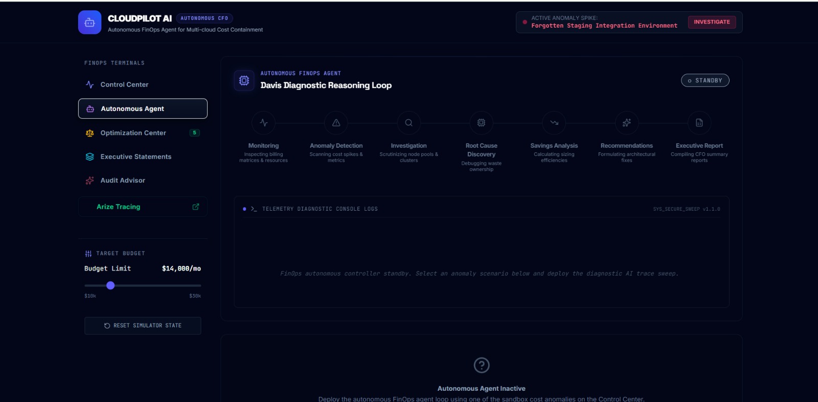This screenshot has height=402, width=818.
Task: Click the Investigate anomaly button
Action: pyautogui.click(x=712, y=22)
